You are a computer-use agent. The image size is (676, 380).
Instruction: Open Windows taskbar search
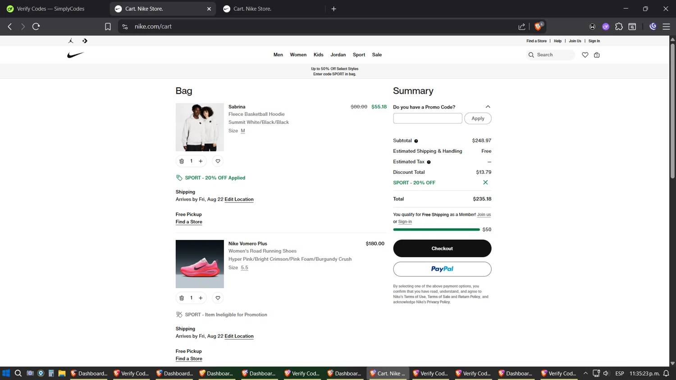point(18,373)
